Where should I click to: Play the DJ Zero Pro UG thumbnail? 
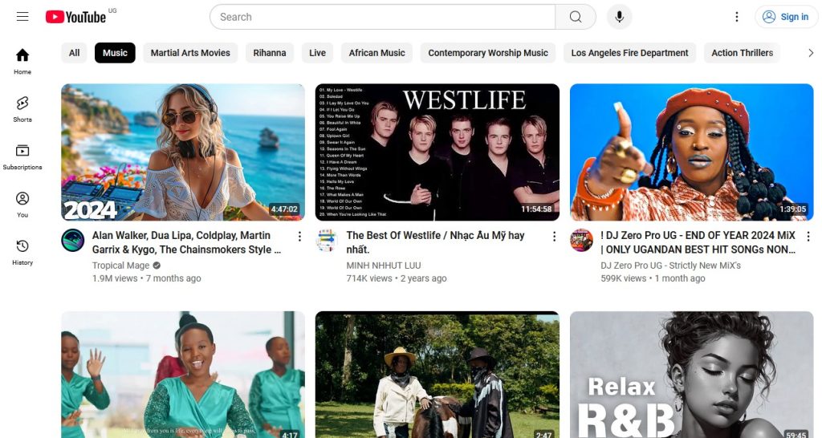691,152
